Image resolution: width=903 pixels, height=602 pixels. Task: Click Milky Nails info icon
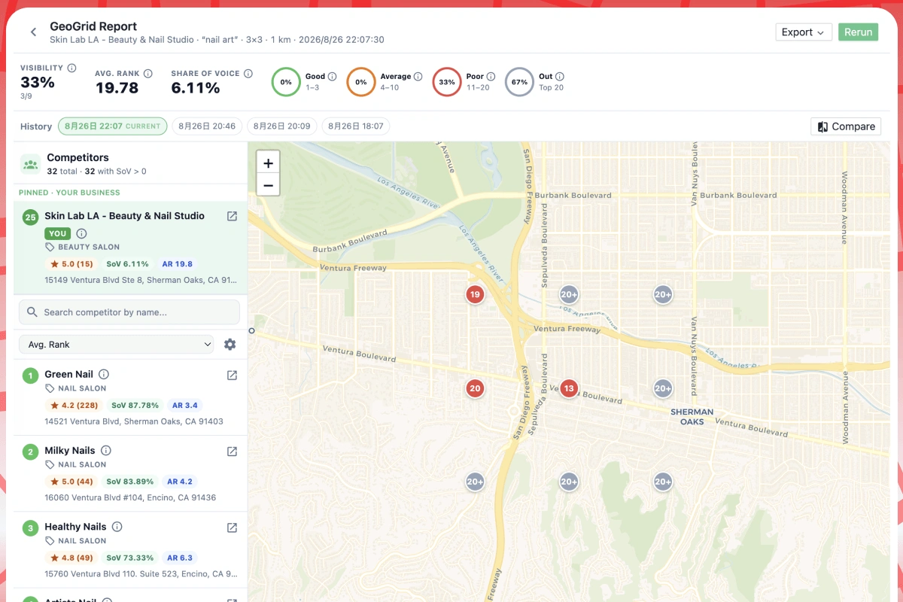(x=106, y=450)
